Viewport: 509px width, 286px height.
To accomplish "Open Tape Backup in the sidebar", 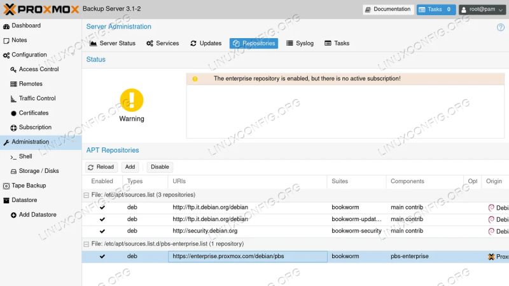I will [41, 186].
